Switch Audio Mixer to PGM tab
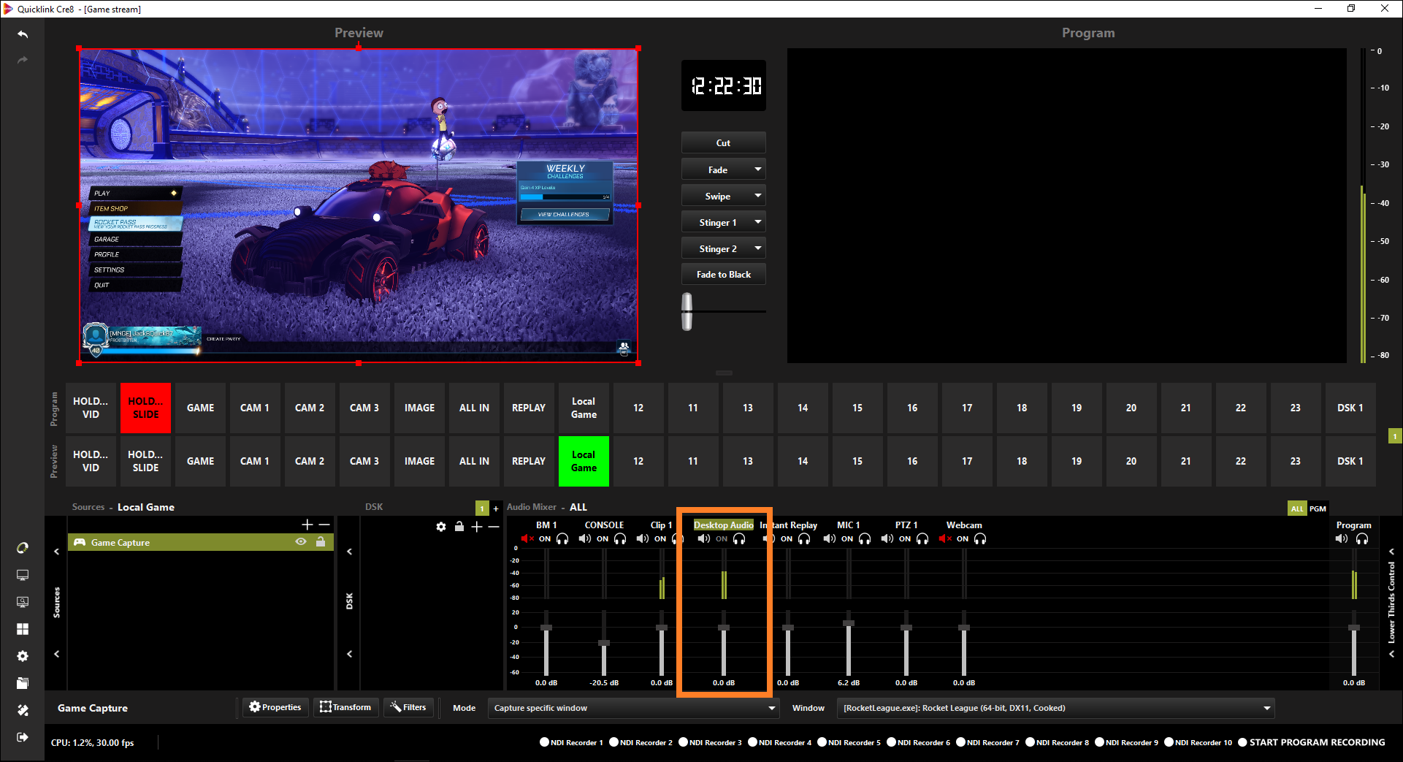Image resolution: width=1403 pixels, height=762 pixels. point(1318,508)
